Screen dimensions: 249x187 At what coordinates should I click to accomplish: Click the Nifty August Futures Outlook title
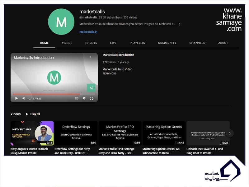(29, 151)
